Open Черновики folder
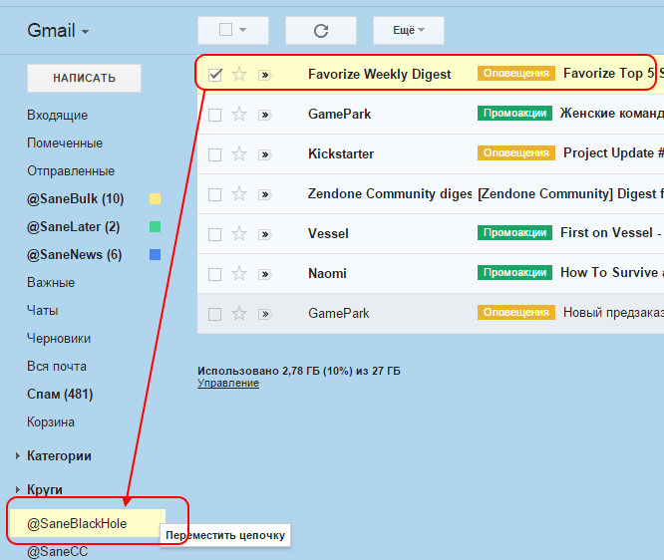Screen dimensions: 664x560 point(59,339)
